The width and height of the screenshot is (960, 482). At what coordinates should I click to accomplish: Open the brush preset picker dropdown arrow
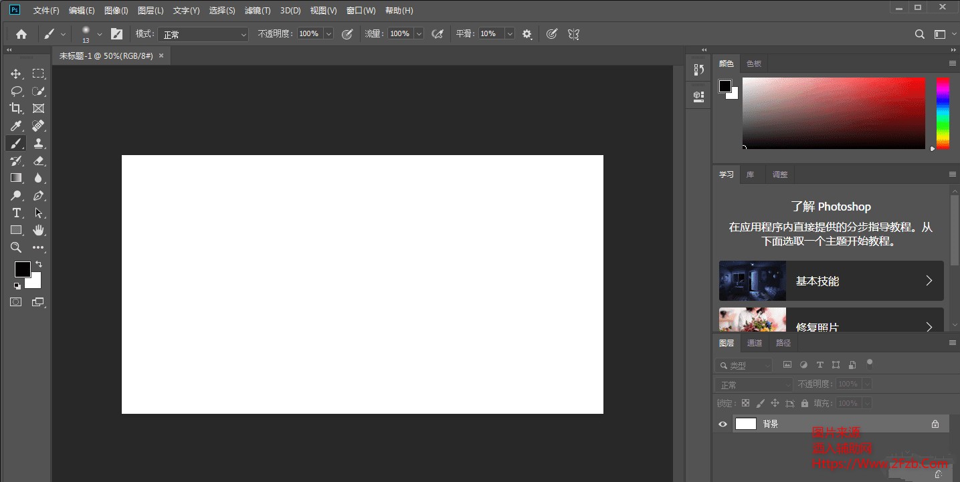point(100,34)
